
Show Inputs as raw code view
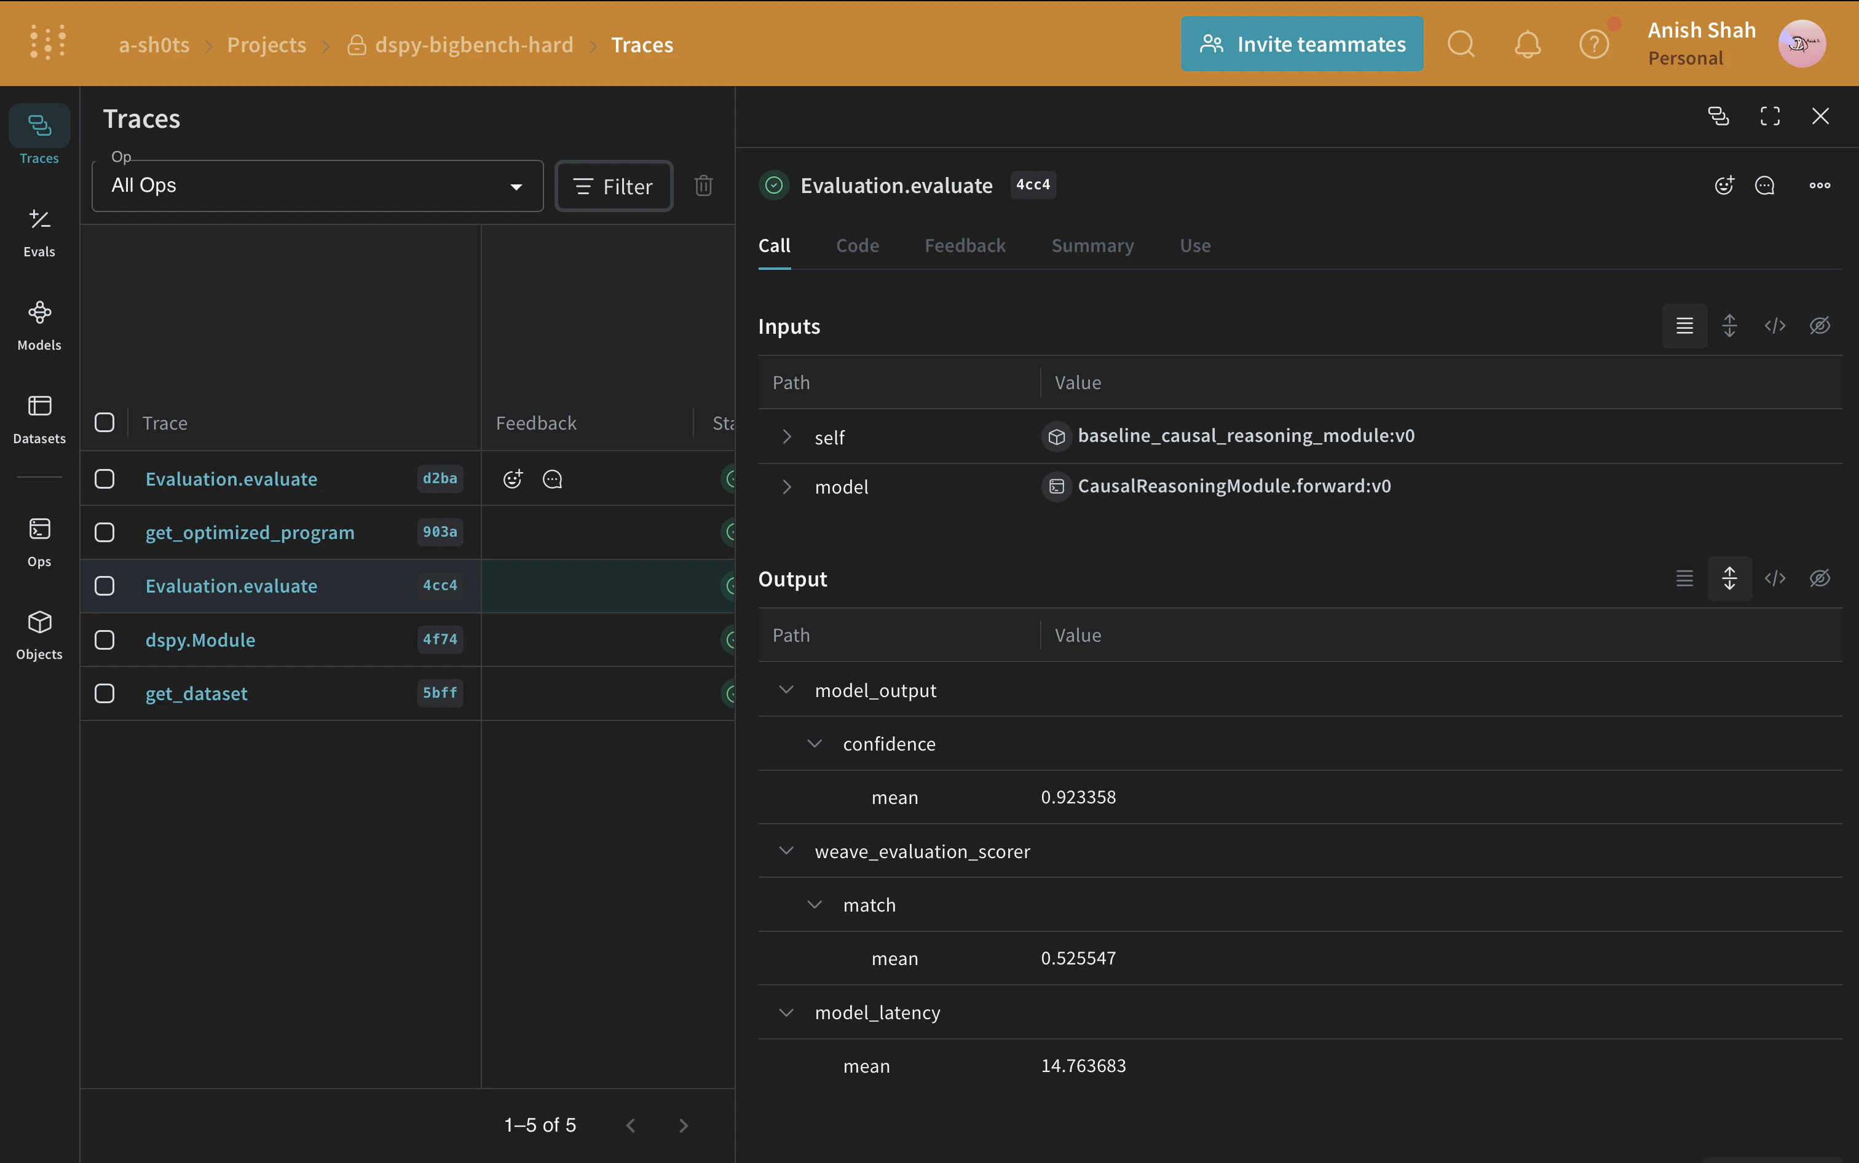(1774, 326)
